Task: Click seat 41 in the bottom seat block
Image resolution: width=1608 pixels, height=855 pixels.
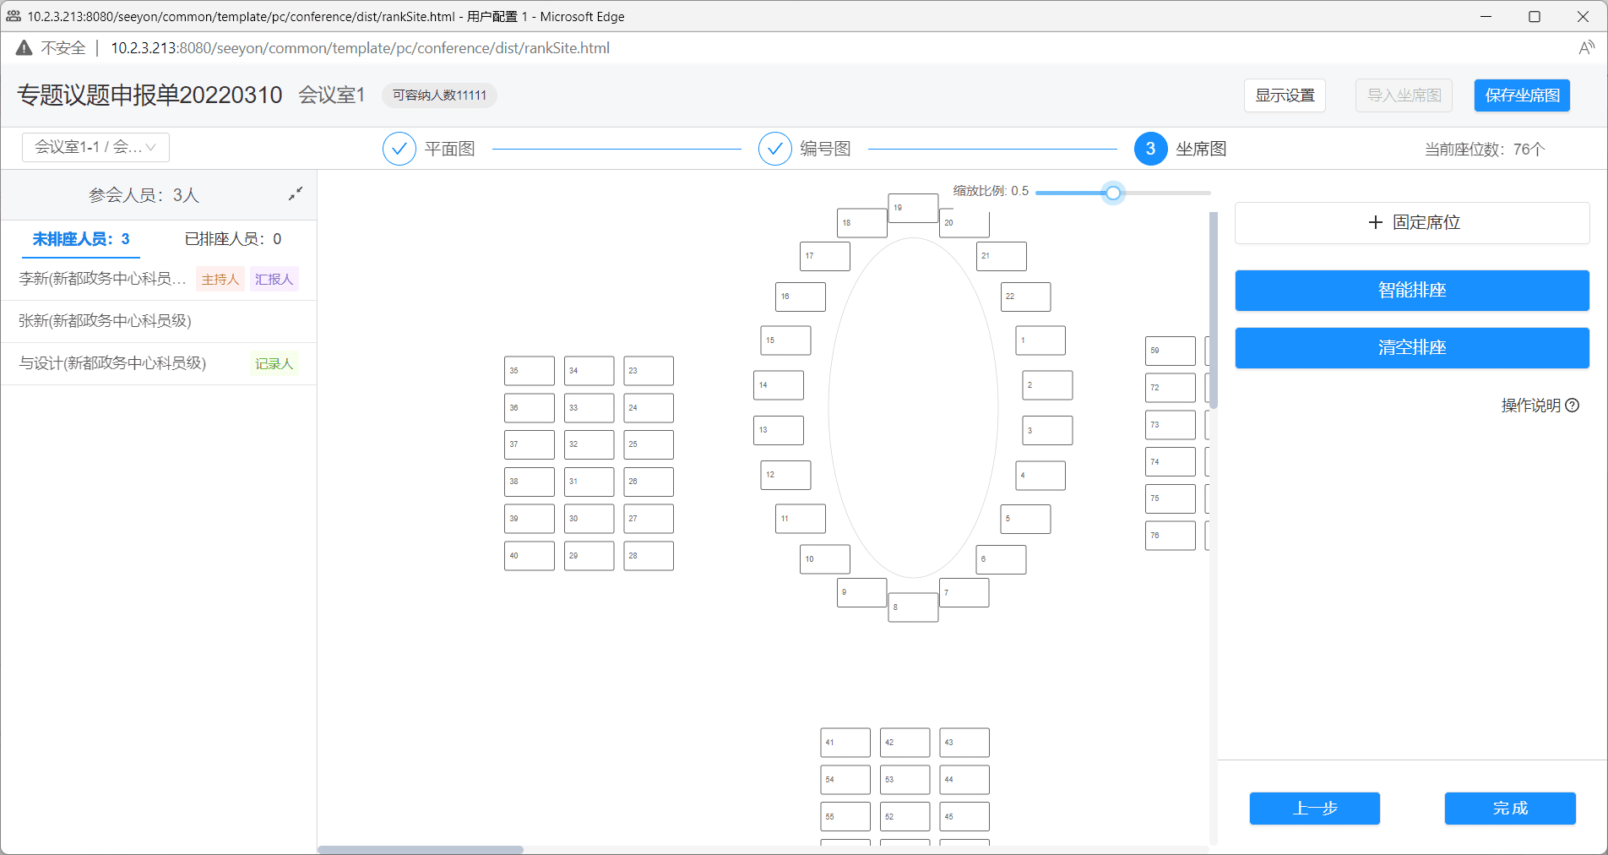Action: coord(845,743)
